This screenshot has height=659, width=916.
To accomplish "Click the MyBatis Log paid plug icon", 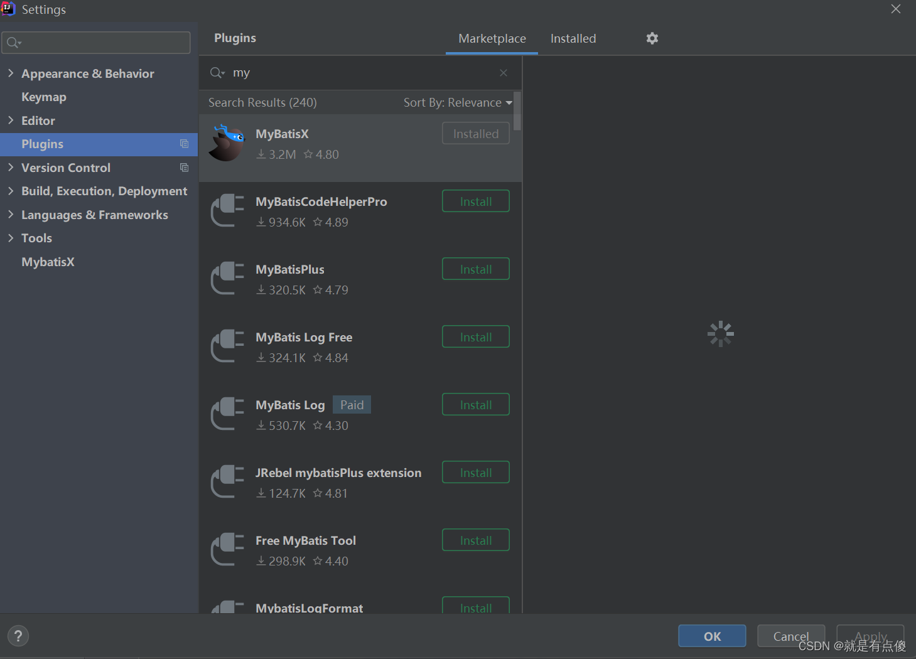I will coord(227,414).
